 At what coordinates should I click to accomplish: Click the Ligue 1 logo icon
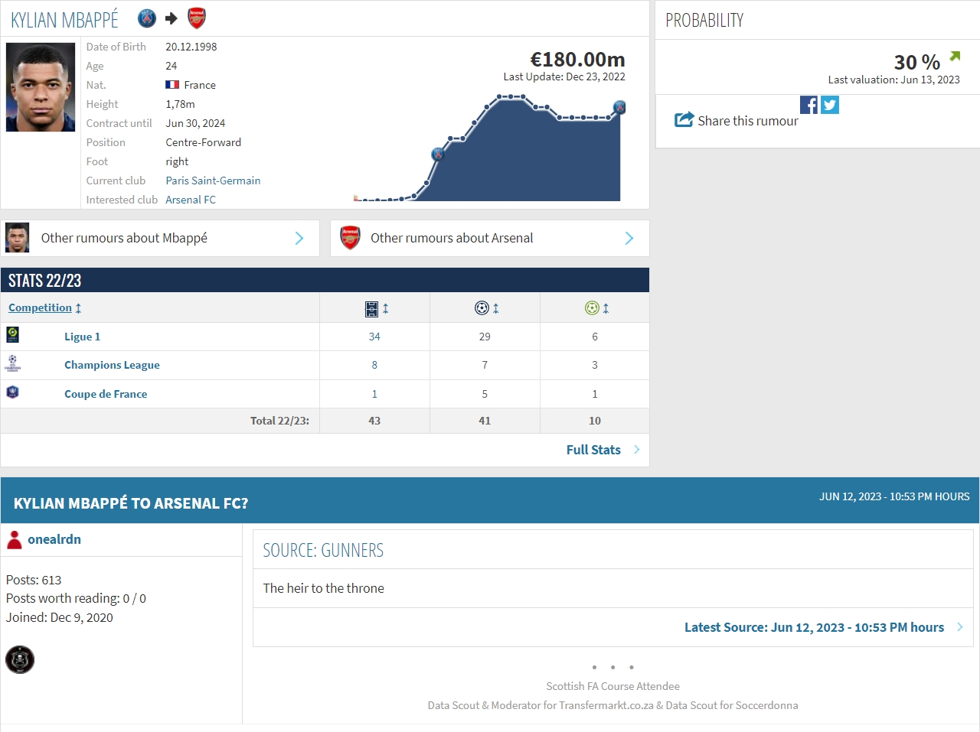[x=12, y=334]
